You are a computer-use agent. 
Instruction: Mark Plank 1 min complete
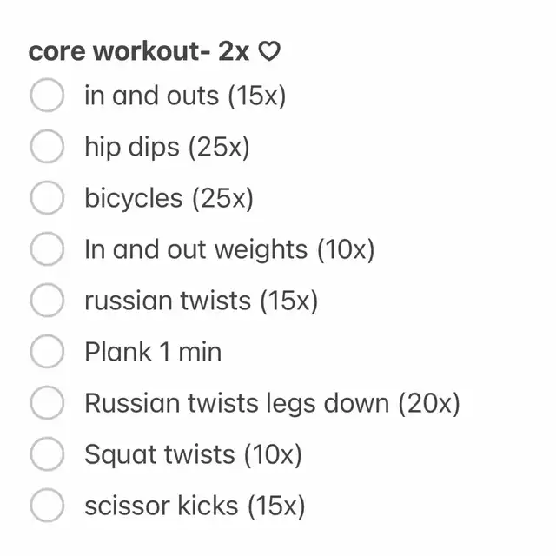pyautogui.click(x=47, y=353)
